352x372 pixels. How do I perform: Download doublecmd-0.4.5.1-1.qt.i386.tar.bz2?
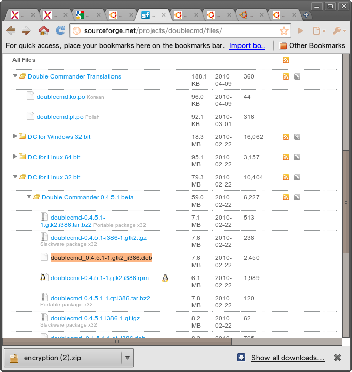tap(100, 298)
